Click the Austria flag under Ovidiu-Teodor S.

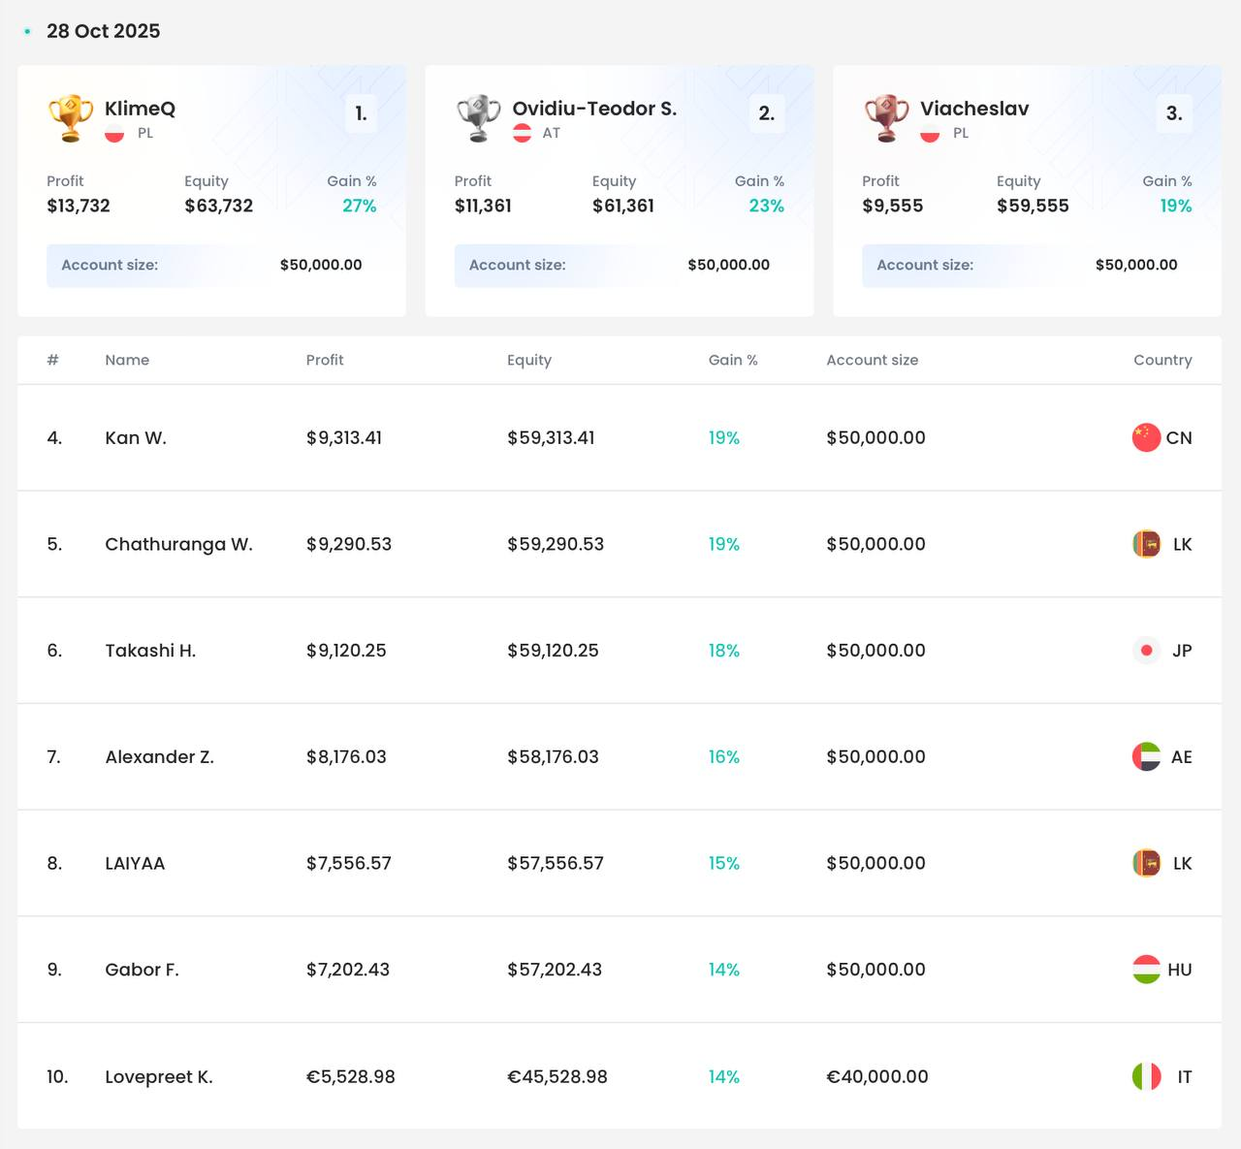[x=522, y=134]
